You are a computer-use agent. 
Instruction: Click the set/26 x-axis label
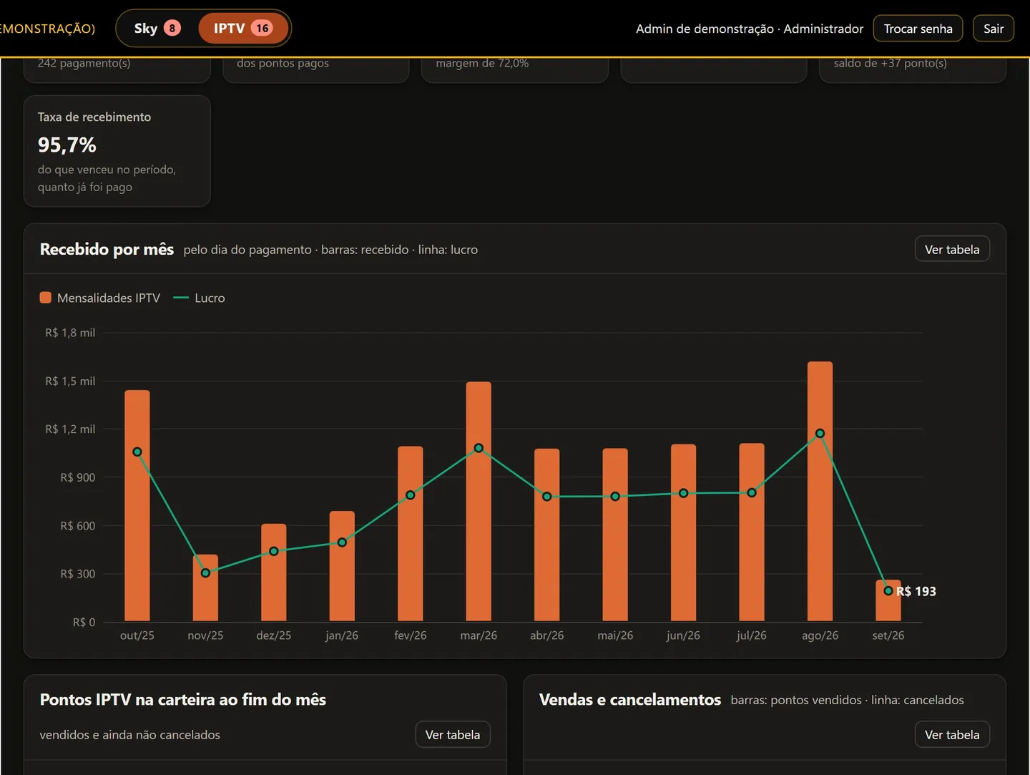[888, 635]
